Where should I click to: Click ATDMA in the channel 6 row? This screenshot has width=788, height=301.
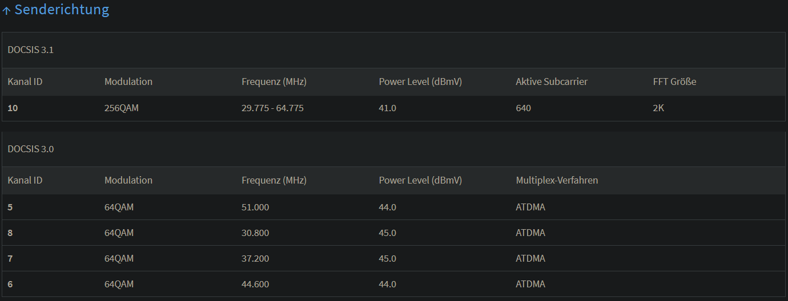click(x=530, y=284)
